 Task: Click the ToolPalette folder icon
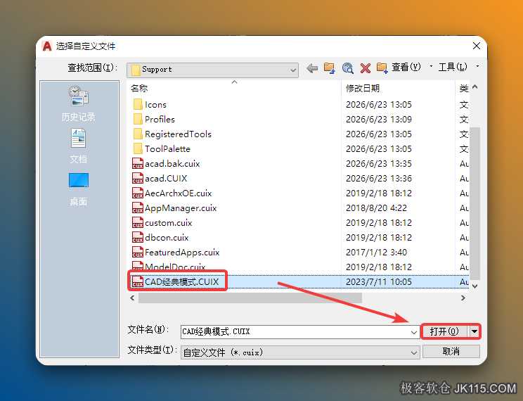pyautogui.click(x=138, y=148)
